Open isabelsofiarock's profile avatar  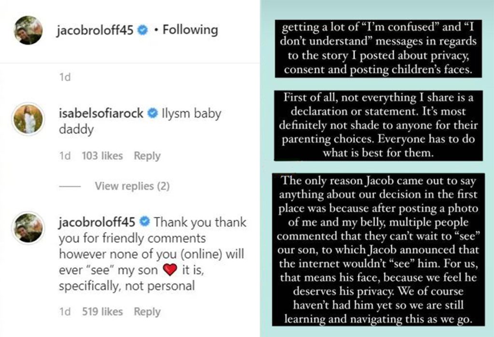tap(28, 119)
